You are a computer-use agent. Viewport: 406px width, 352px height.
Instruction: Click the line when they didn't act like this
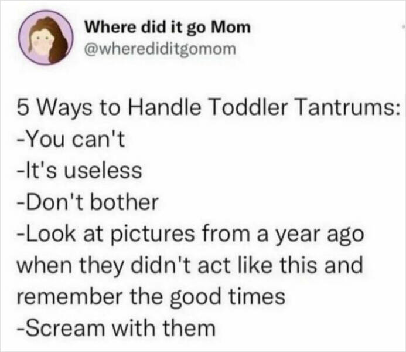click(190, 266)
